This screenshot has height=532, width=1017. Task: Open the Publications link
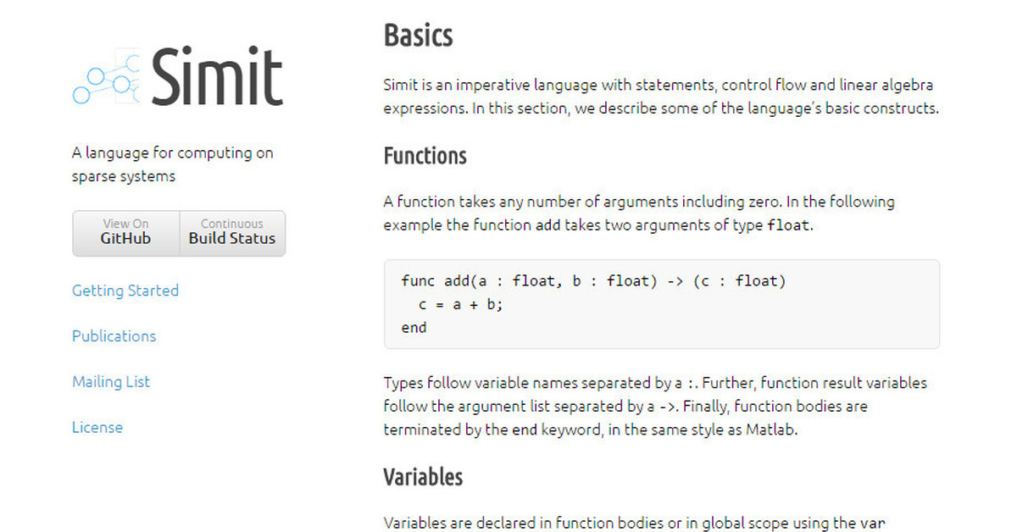click(x=114, y=336)
